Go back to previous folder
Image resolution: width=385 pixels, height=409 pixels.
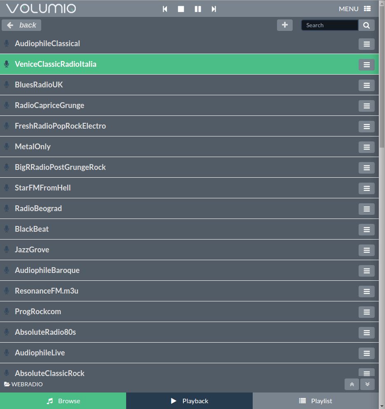click(x=21, y=25)
